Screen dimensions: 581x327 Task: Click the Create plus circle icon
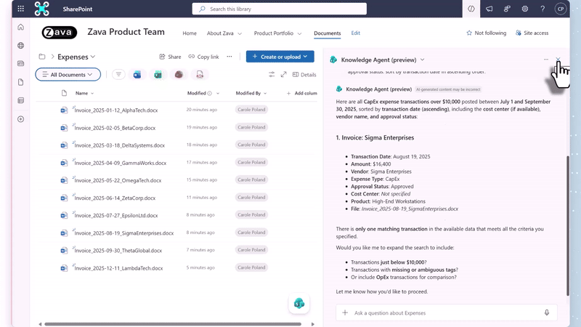[x=21, y=119]
